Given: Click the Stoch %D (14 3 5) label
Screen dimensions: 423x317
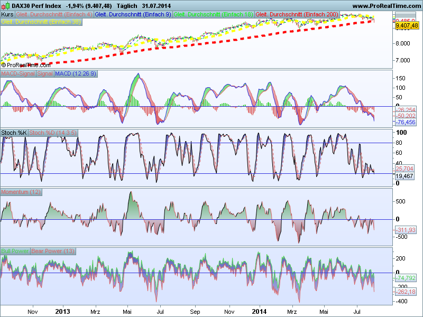Looking at the screenshot, I should tap(53, 133).
